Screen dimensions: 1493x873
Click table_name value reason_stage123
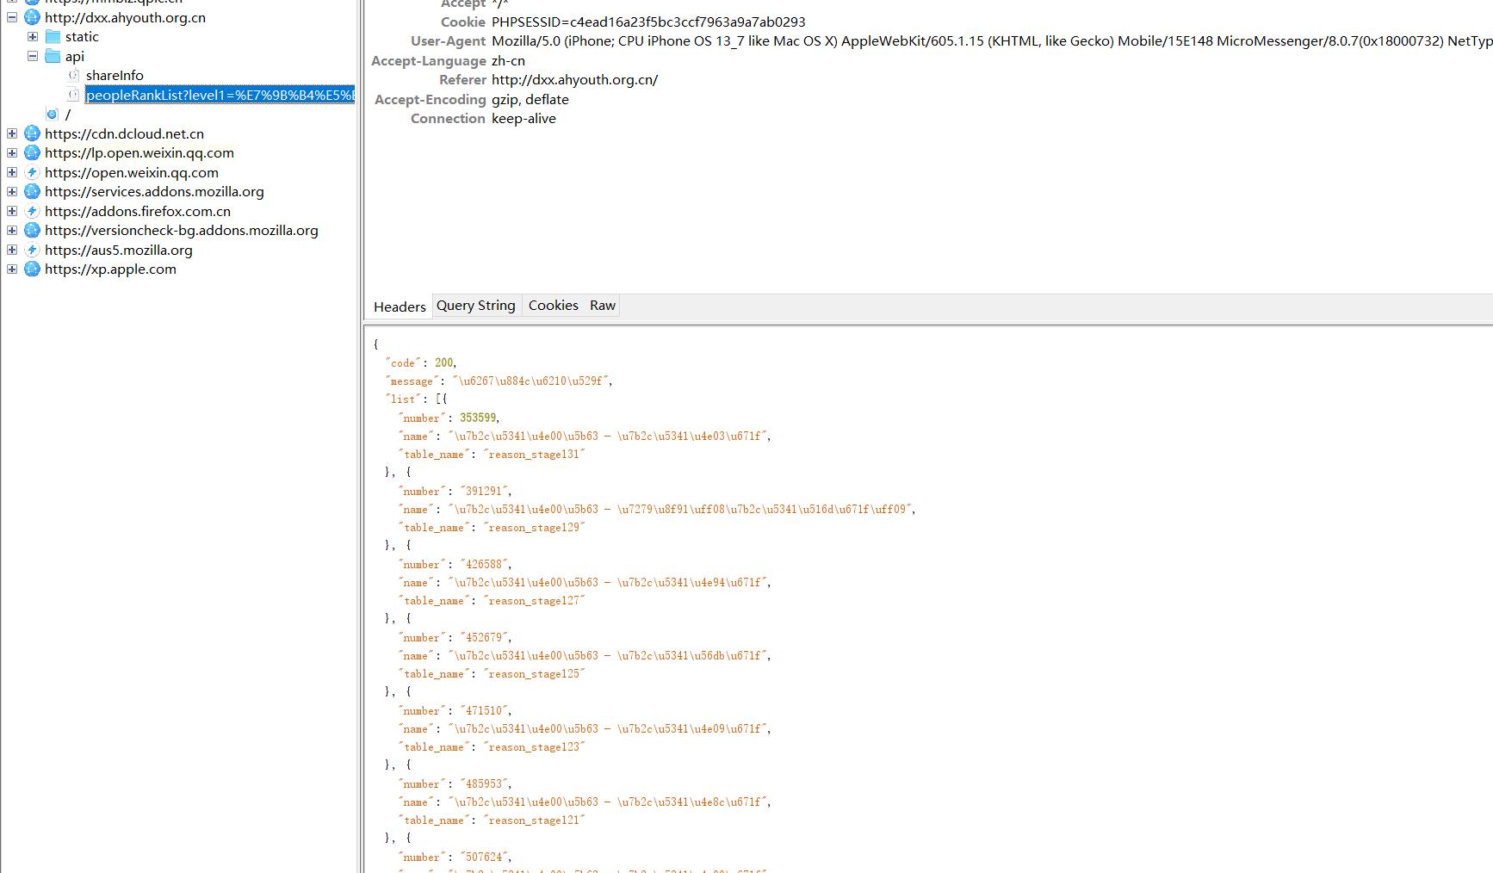coord(534,746)
